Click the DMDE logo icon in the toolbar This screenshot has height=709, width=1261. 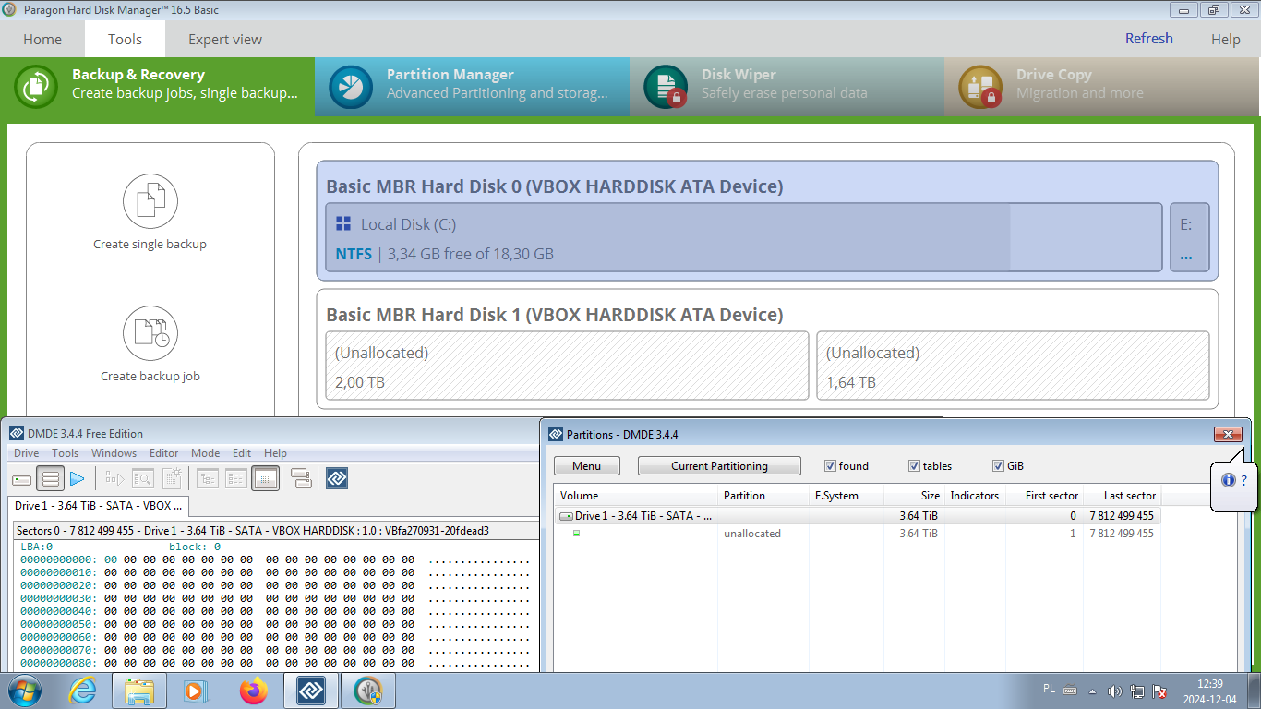pyautogui.click(x=337, y=478)
